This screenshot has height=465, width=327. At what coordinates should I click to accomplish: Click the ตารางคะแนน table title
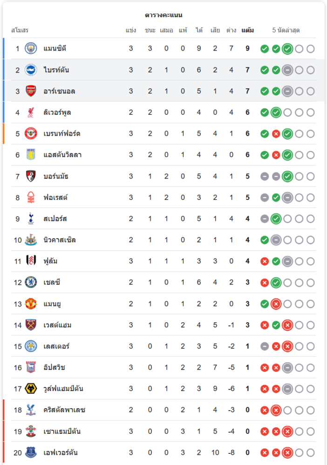point(163,15)
